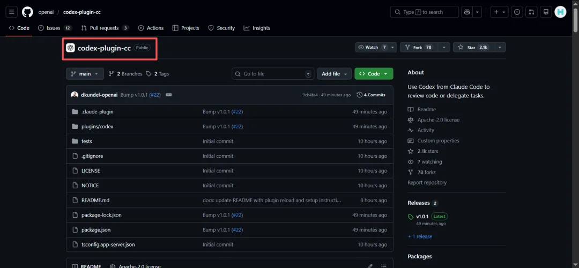Open the Add file dropdown
The height and width of the screenshot is (268, 579).
[334, 74]
